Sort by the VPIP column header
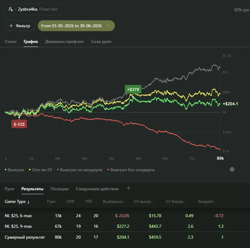 (x=70, y=202)
